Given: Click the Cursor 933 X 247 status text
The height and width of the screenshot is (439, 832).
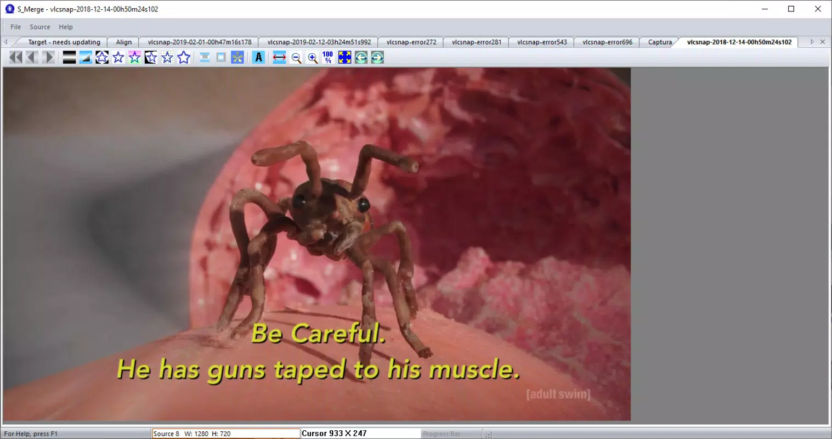Looking at the screenshot, I should click(x=334, y=434).
